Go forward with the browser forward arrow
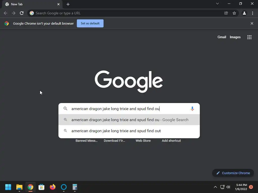The height and width of the screenshot is (193, 258). pos(14,13)
